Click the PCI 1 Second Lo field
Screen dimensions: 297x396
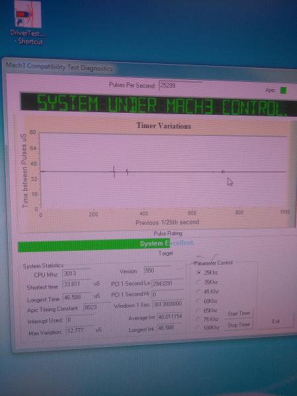(x=168, y=283)
